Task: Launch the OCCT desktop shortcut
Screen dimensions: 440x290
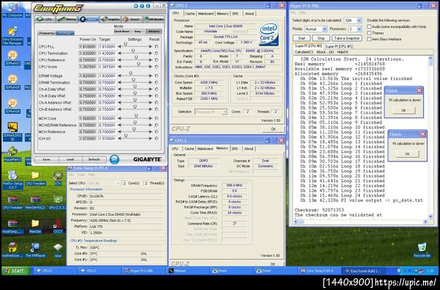Action: [58, 226]
